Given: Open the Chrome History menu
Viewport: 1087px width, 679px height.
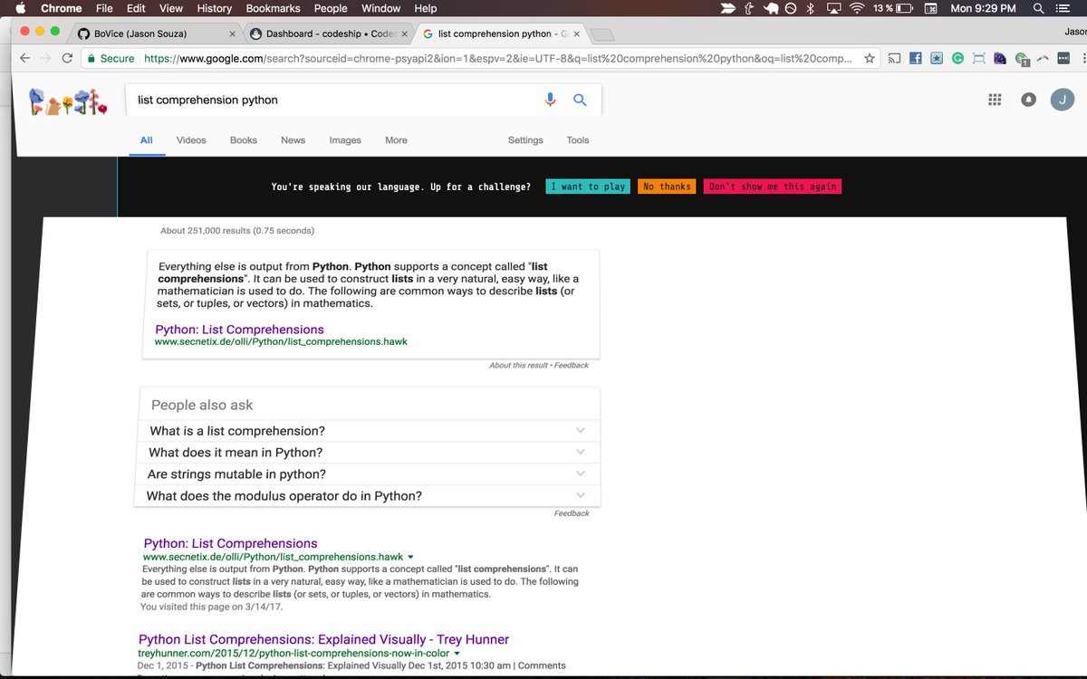Looking at the screenshot, I should click(215, 8).
